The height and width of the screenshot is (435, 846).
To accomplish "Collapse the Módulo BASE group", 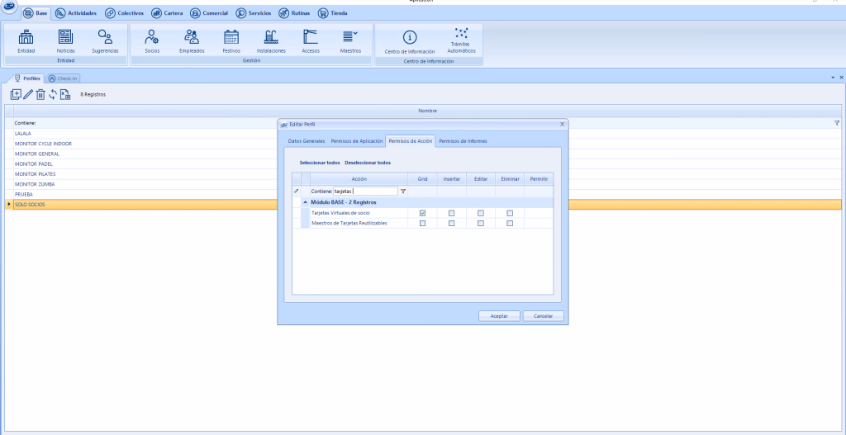I will tap(305, 202).
